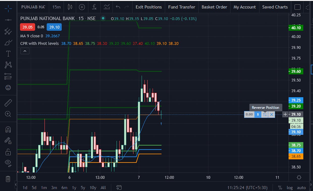313x191 pixels.
Task: Open Saved Charts
Action: (x=275, y=7)
